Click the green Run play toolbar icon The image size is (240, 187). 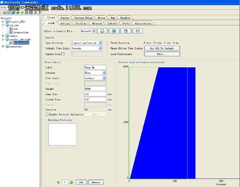pyautogui.click(x=22, y=12)
